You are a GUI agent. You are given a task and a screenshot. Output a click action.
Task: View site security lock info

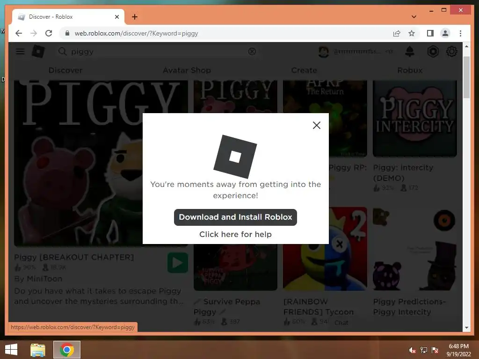[67, 33]
